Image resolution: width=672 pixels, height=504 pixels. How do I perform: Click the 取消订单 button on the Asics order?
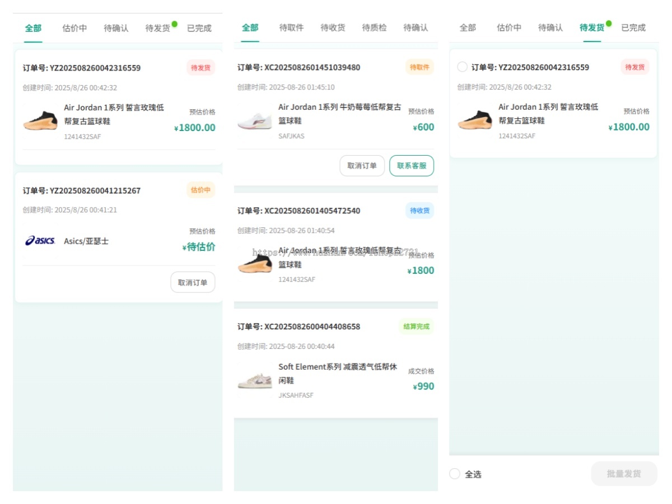pos(192,282)
